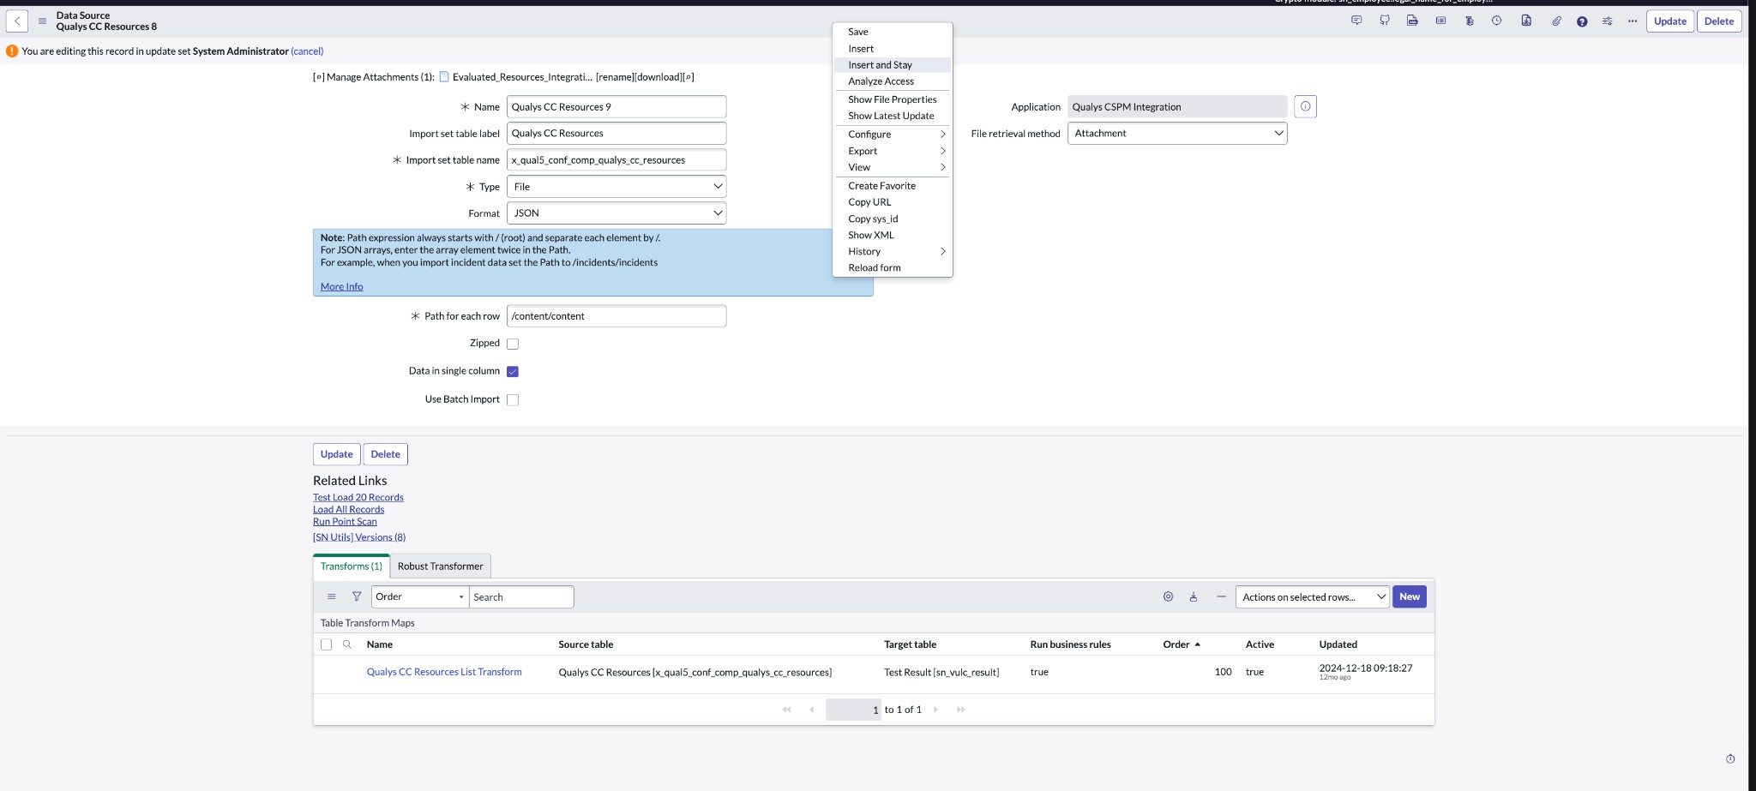Select all rows checkbox in Transform Maps header
Screen dimensions: 1756x791
click(x=326, y=644)
